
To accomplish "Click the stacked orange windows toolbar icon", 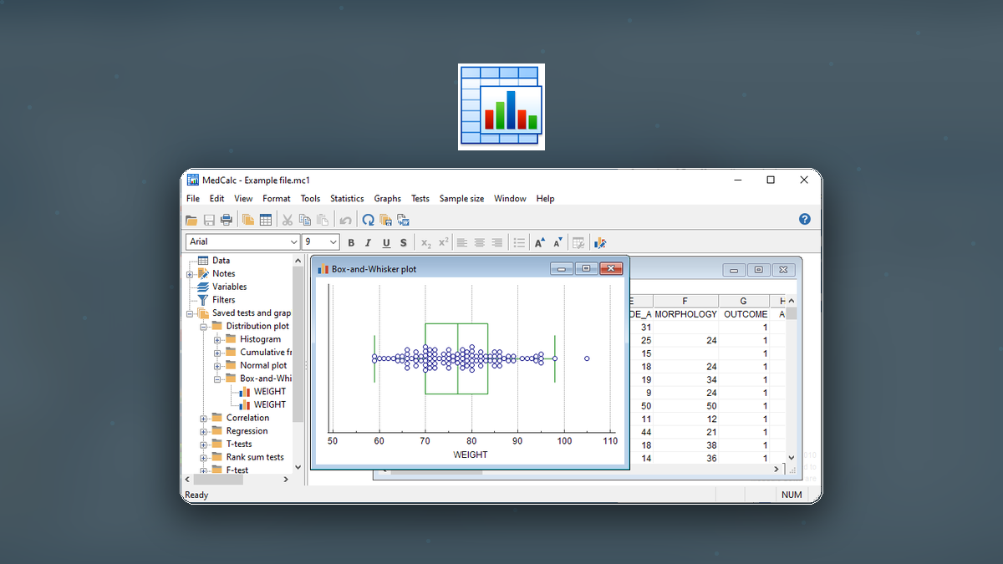I will click(248, 220).
